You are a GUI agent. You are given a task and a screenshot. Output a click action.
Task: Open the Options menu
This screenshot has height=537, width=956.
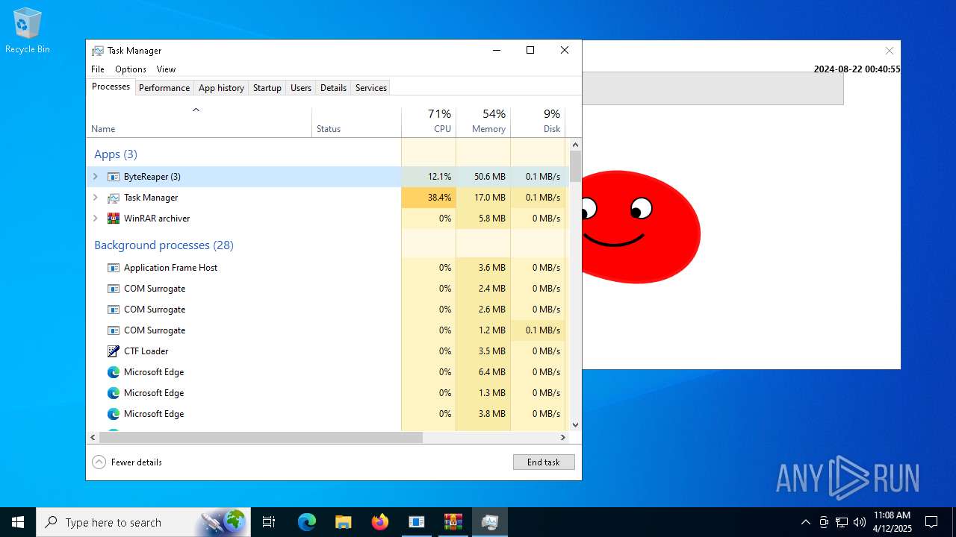[131, 69]
